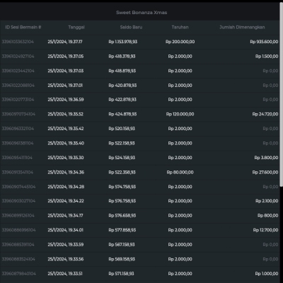Click balance Rp 569.158,93
The height and width of the screenshot is (283, 283).
pyautogui.click(x=122, y=259)
